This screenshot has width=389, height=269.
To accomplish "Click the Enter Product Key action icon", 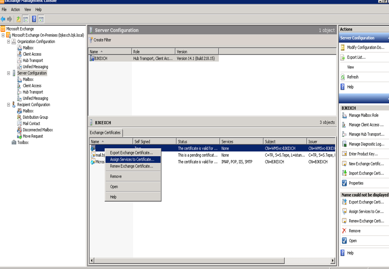I will (x=344, y=154).
